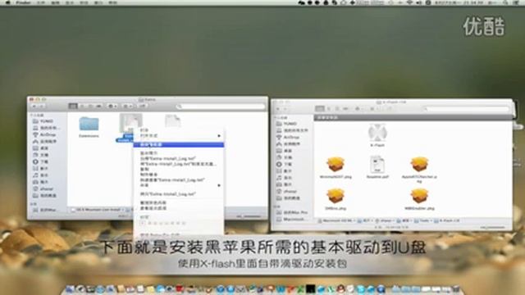Select 下载 in the Extra window sidebar
The image size is (525, 295).
[x=40, y=161]
